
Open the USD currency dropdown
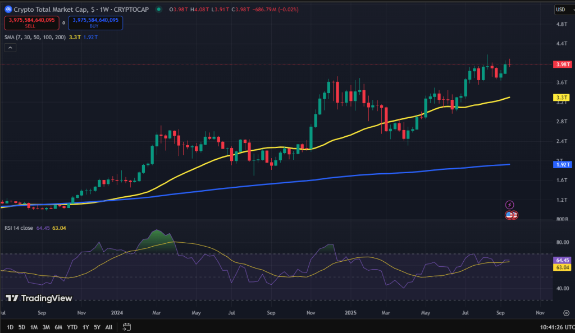pyautogui.click(x=564, y=10)
